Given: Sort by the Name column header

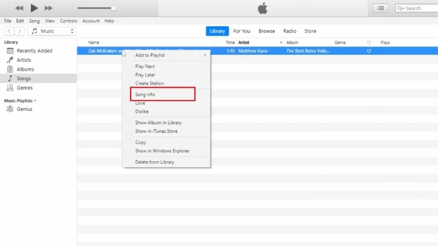Looking at the screenshot, I should click(94, 43).
